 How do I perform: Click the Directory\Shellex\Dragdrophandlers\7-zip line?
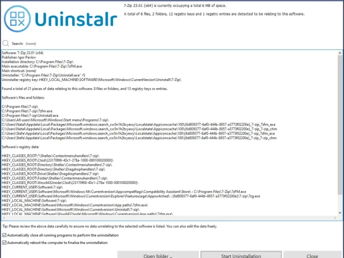pyautogui.click(x=53, y=169)
